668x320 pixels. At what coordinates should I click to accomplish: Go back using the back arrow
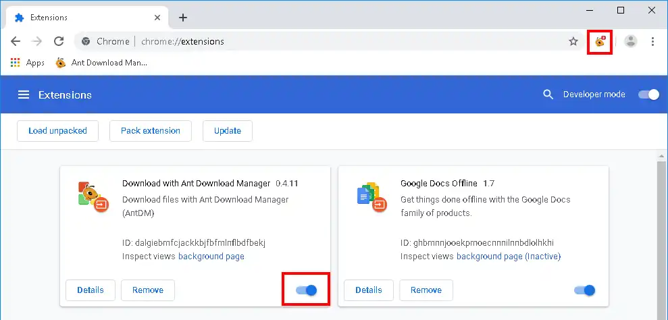pyautogui.click(x=16, y=41)
